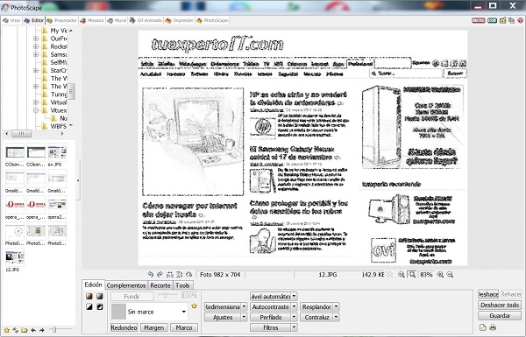
Task: Click the flip vertical icon below the canvas
Action: coord(180,274)
